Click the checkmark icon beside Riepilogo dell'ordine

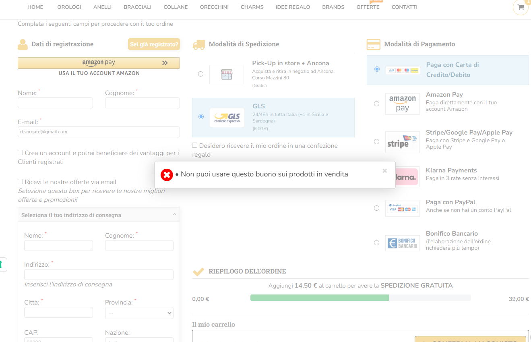[x=198, y=272]
